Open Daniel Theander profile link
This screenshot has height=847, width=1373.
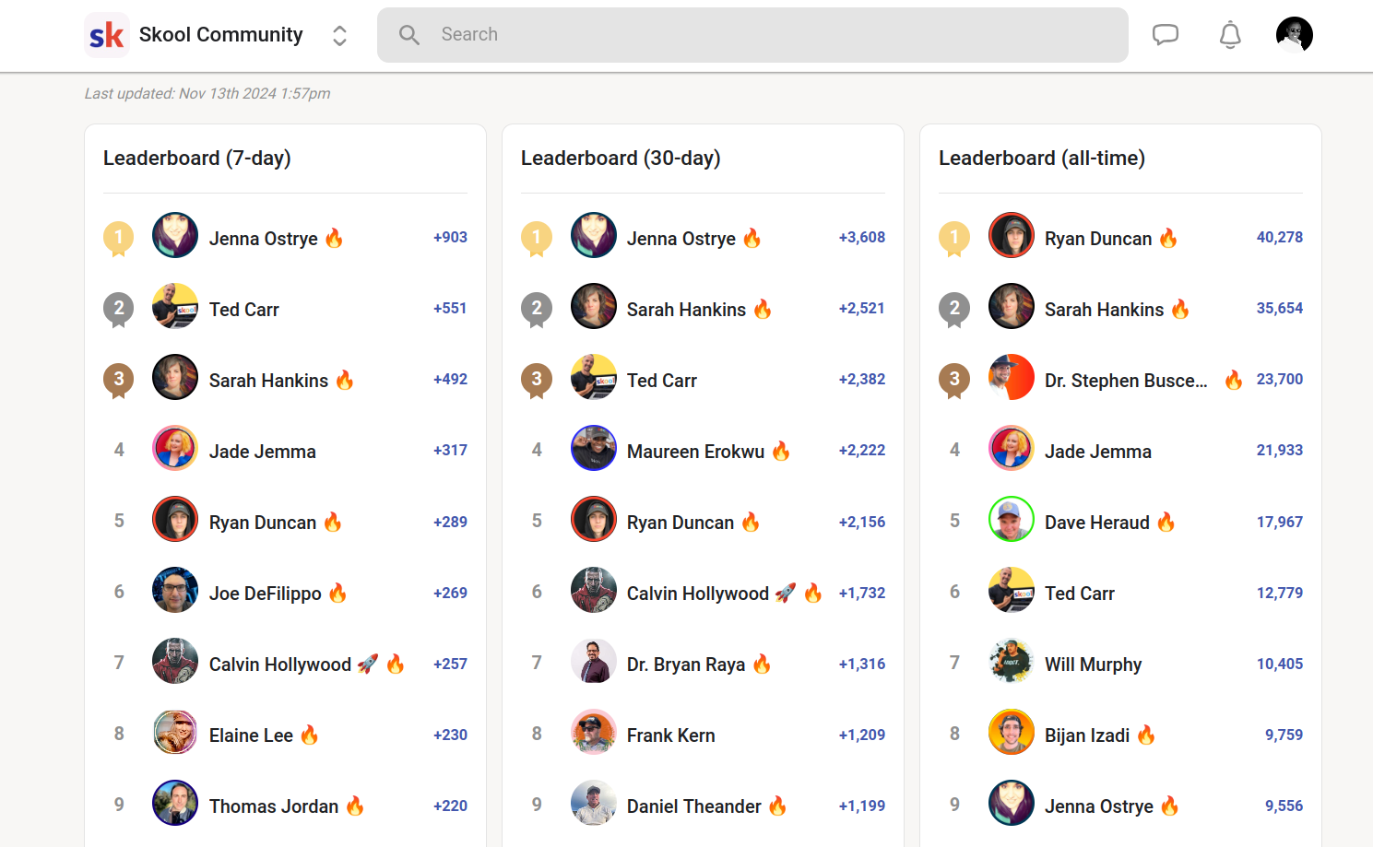pyautogui.click(x=694, y=806)
